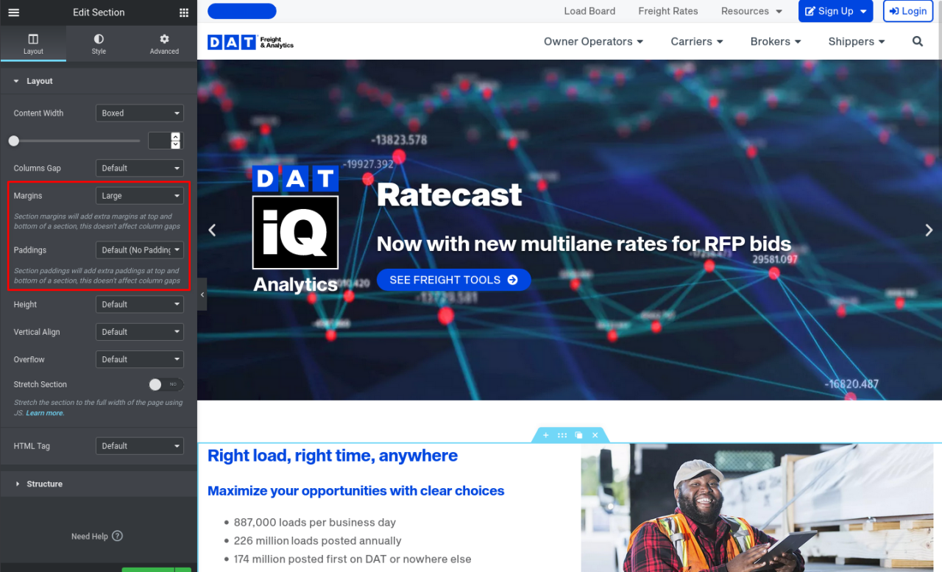Click '887,000 loads per business day' bullet
Viewport: 942px width, 572px height.
pos(315,523)
